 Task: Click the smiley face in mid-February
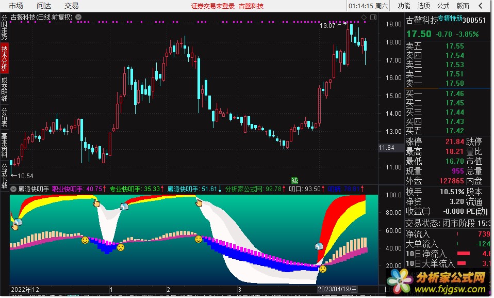tap(198, 239)
